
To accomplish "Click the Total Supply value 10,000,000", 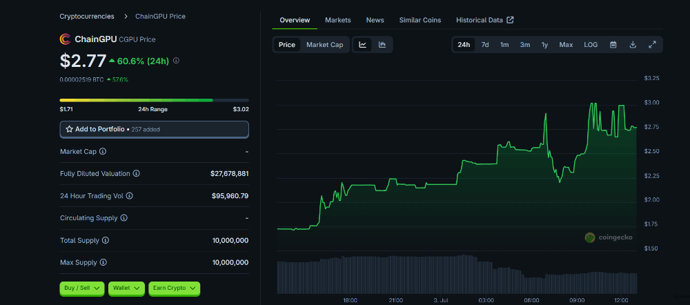I will 230,240.
